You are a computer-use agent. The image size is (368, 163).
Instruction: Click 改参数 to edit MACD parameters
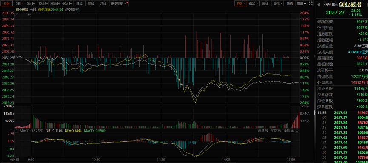point(263,131)
